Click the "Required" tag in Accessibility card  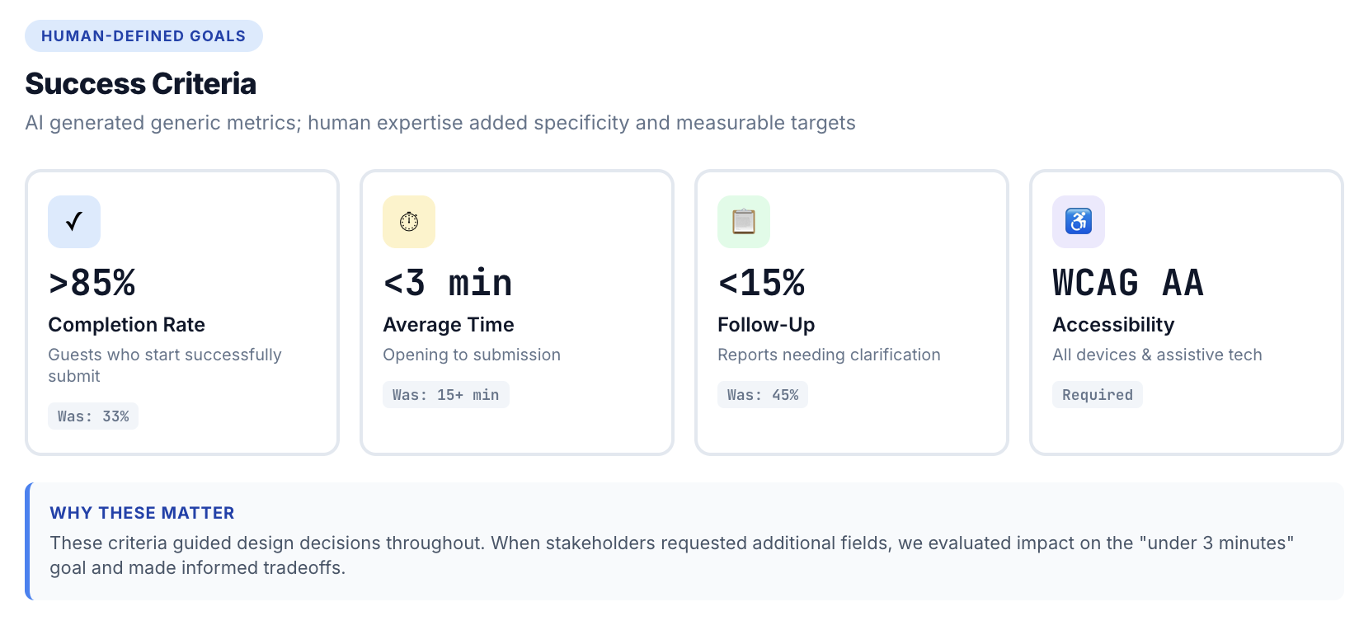coord(1098,395)
